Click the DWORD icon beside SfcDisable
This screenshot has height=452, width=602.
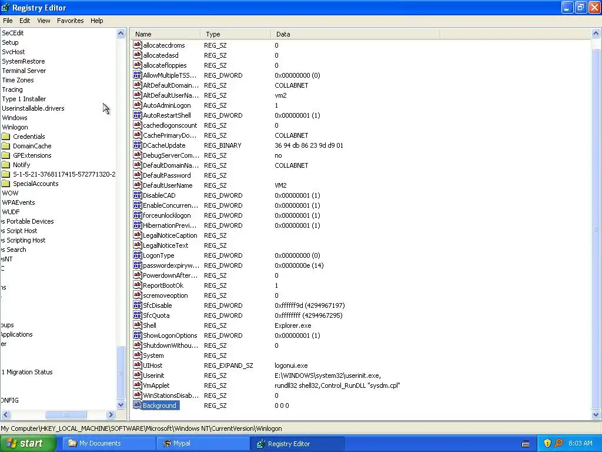138,305
